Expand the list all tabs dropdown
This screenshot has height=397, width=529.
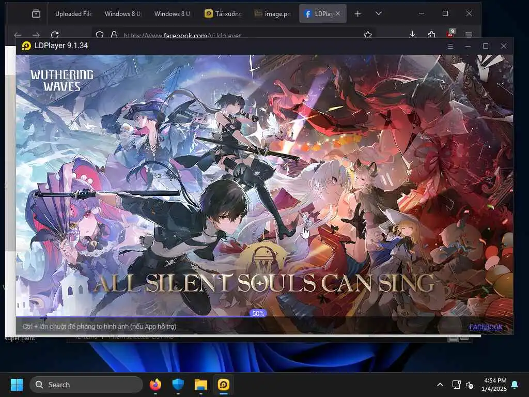[379, 13]
